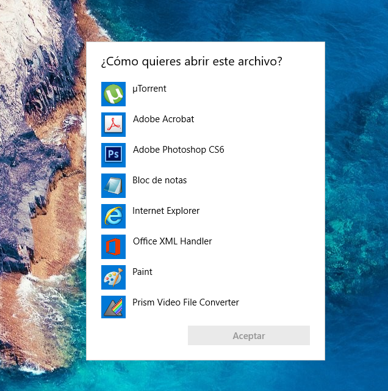Viewport: 388px width, 391px height.
Task: Click the Aceptar button
Action: pos(249,335)
